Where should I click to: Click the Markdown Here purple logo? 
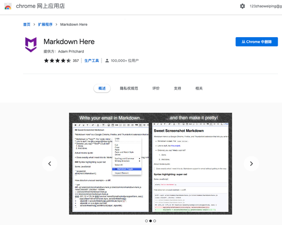tap(31, 45)
